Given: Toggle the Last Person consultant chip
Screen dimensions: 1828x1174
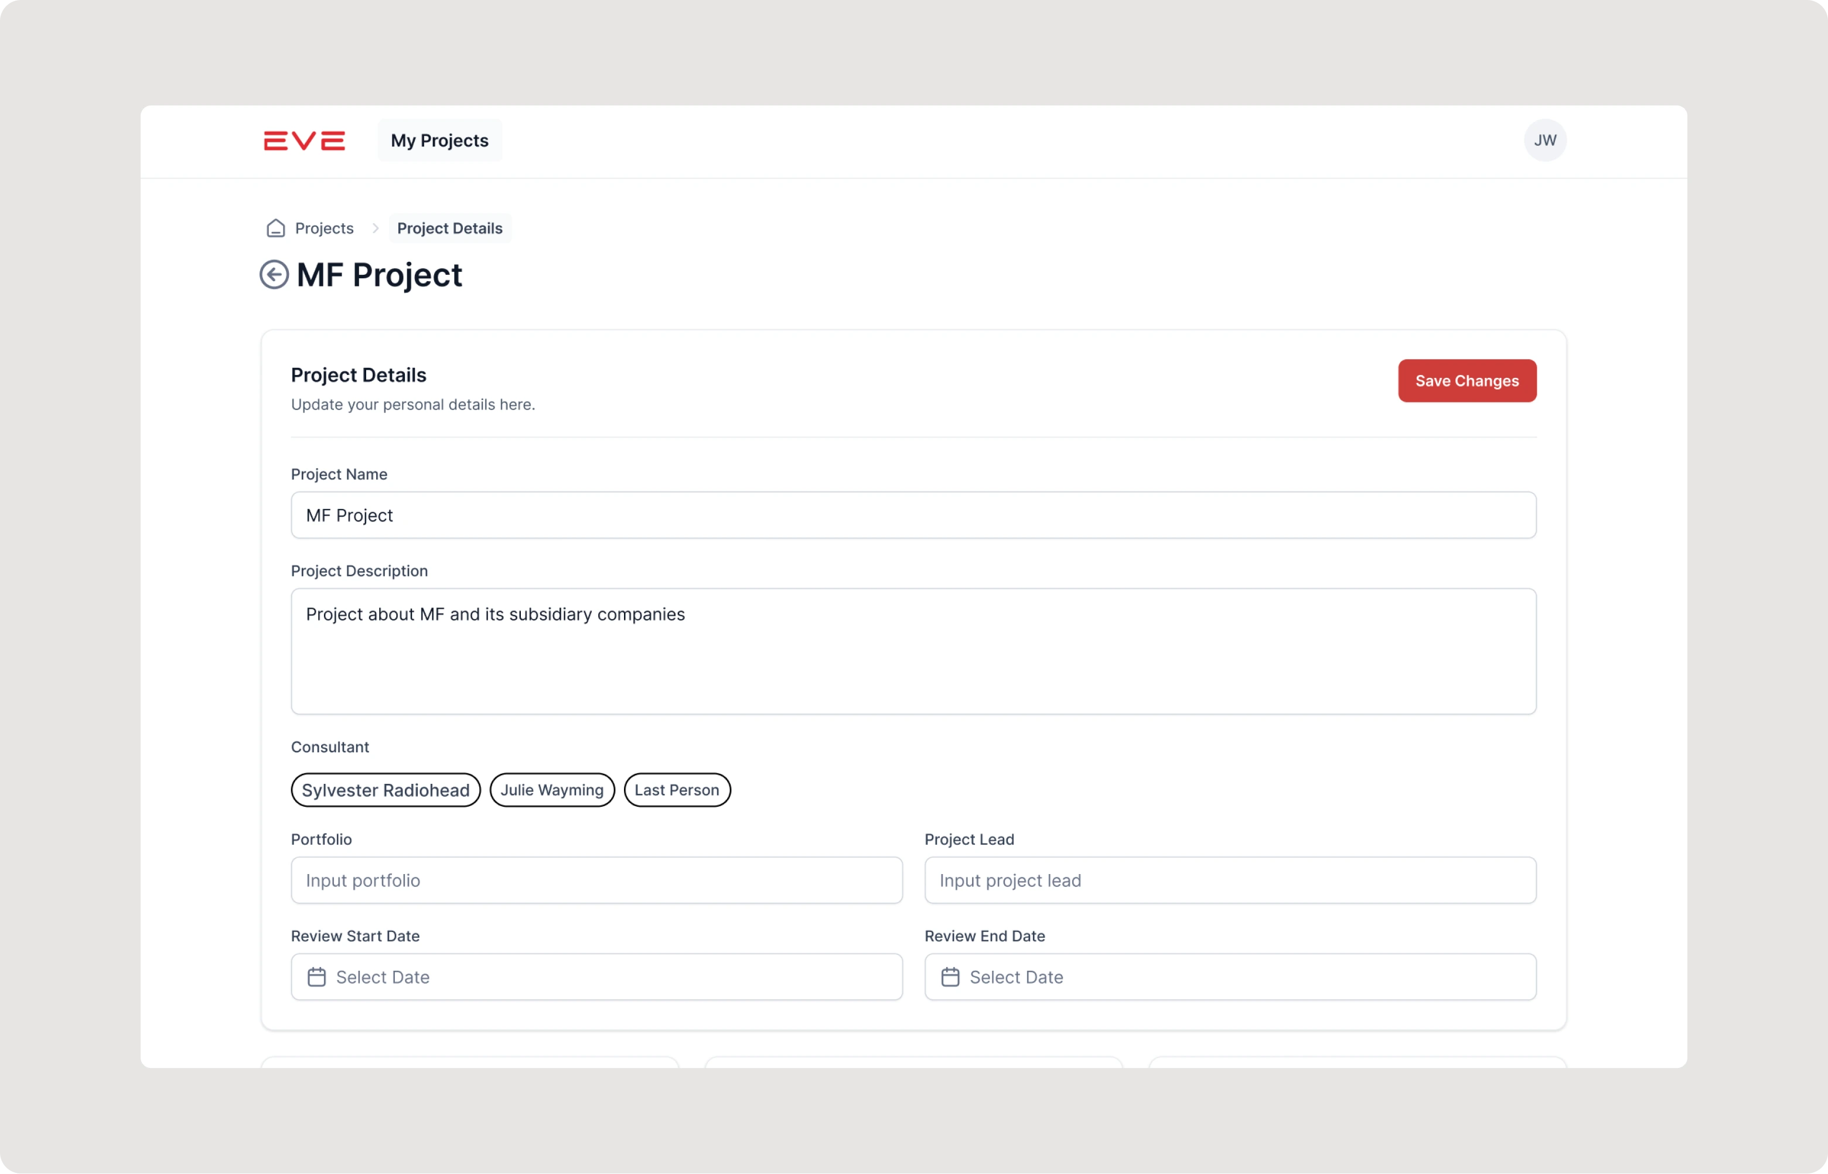Looking at the screenshot, I should [x=677, y=790].
